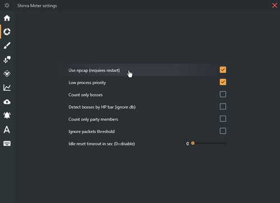Check Ignore packets threshold box
Viewport: 280px width, 203px height.
point(223,131)
